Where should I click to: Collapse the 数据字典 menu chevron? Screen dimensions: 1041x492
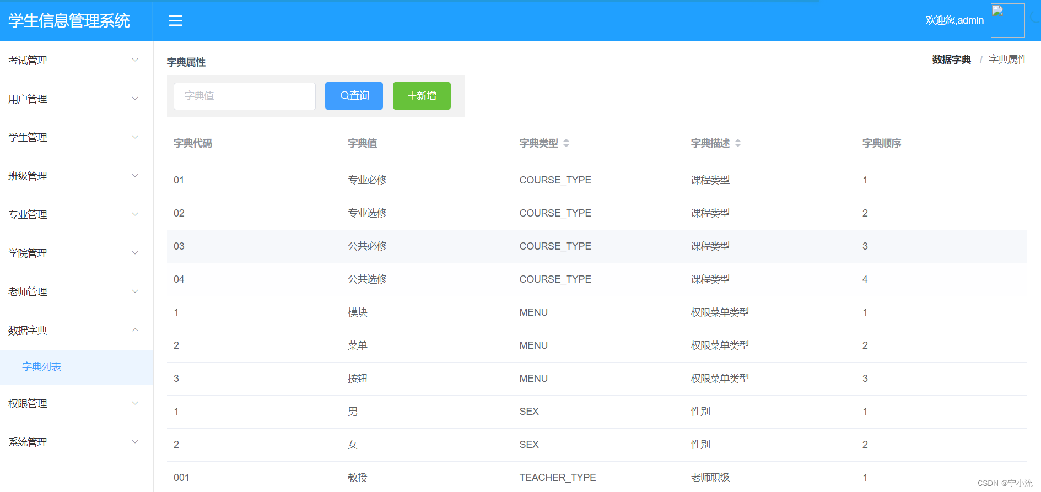point(135,330)
